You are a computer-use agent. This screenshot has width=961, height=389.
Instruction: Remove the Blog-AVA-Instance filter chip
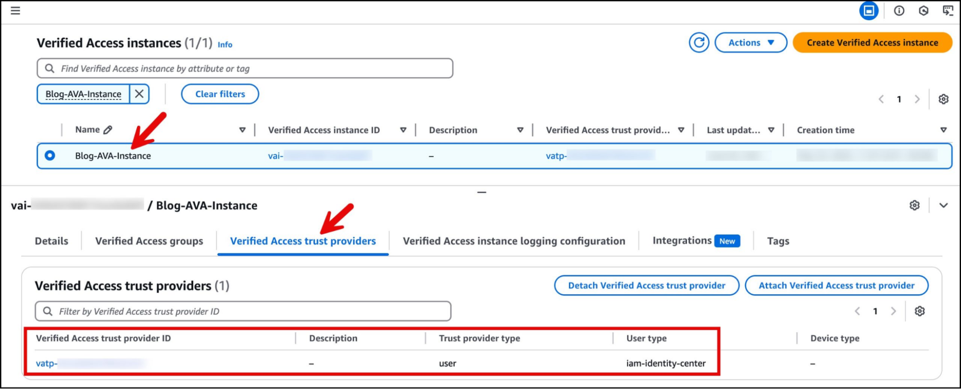[139, 94]
